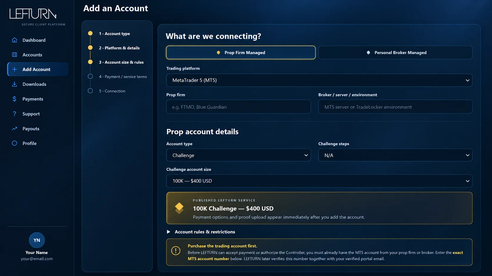Screen dimensions: 492x276
Task: Open Profile page
Action: tap(38, 143)
